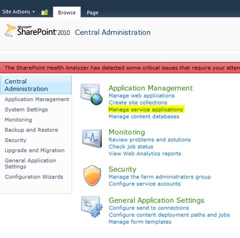Image resolution: width=240 pixels, height=238 pixels.
Task: Click the Application Management section heading
Action: pyautogui.click(x=151, y=88)
